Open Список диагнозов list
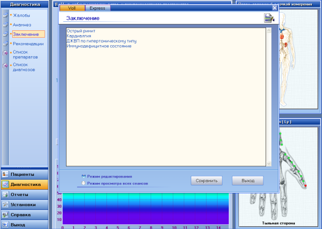The height and width of the screenshot is (229, 322). coord(24,67)
